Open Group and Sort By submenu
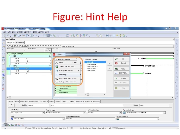180x135 pixels. coord(67,70)
